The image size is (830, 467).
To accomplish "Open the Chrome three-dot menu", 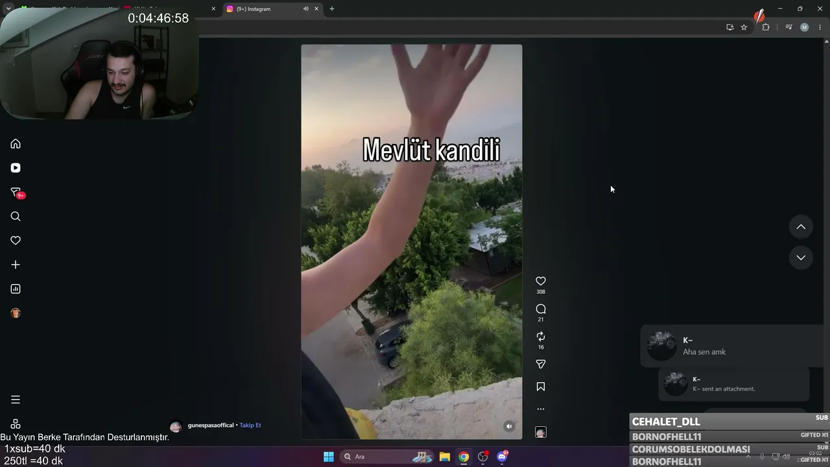I will point(820,27).
